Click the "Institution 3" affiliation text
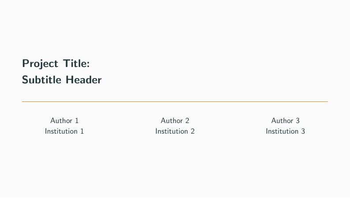Image resolution: width=350 pixels, height=198 pixels. click(x=285, y=131)
